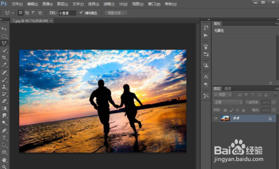Switch to the 通道 channels tab
Viewport: 279px width, 169px height.
coord(228,88)
